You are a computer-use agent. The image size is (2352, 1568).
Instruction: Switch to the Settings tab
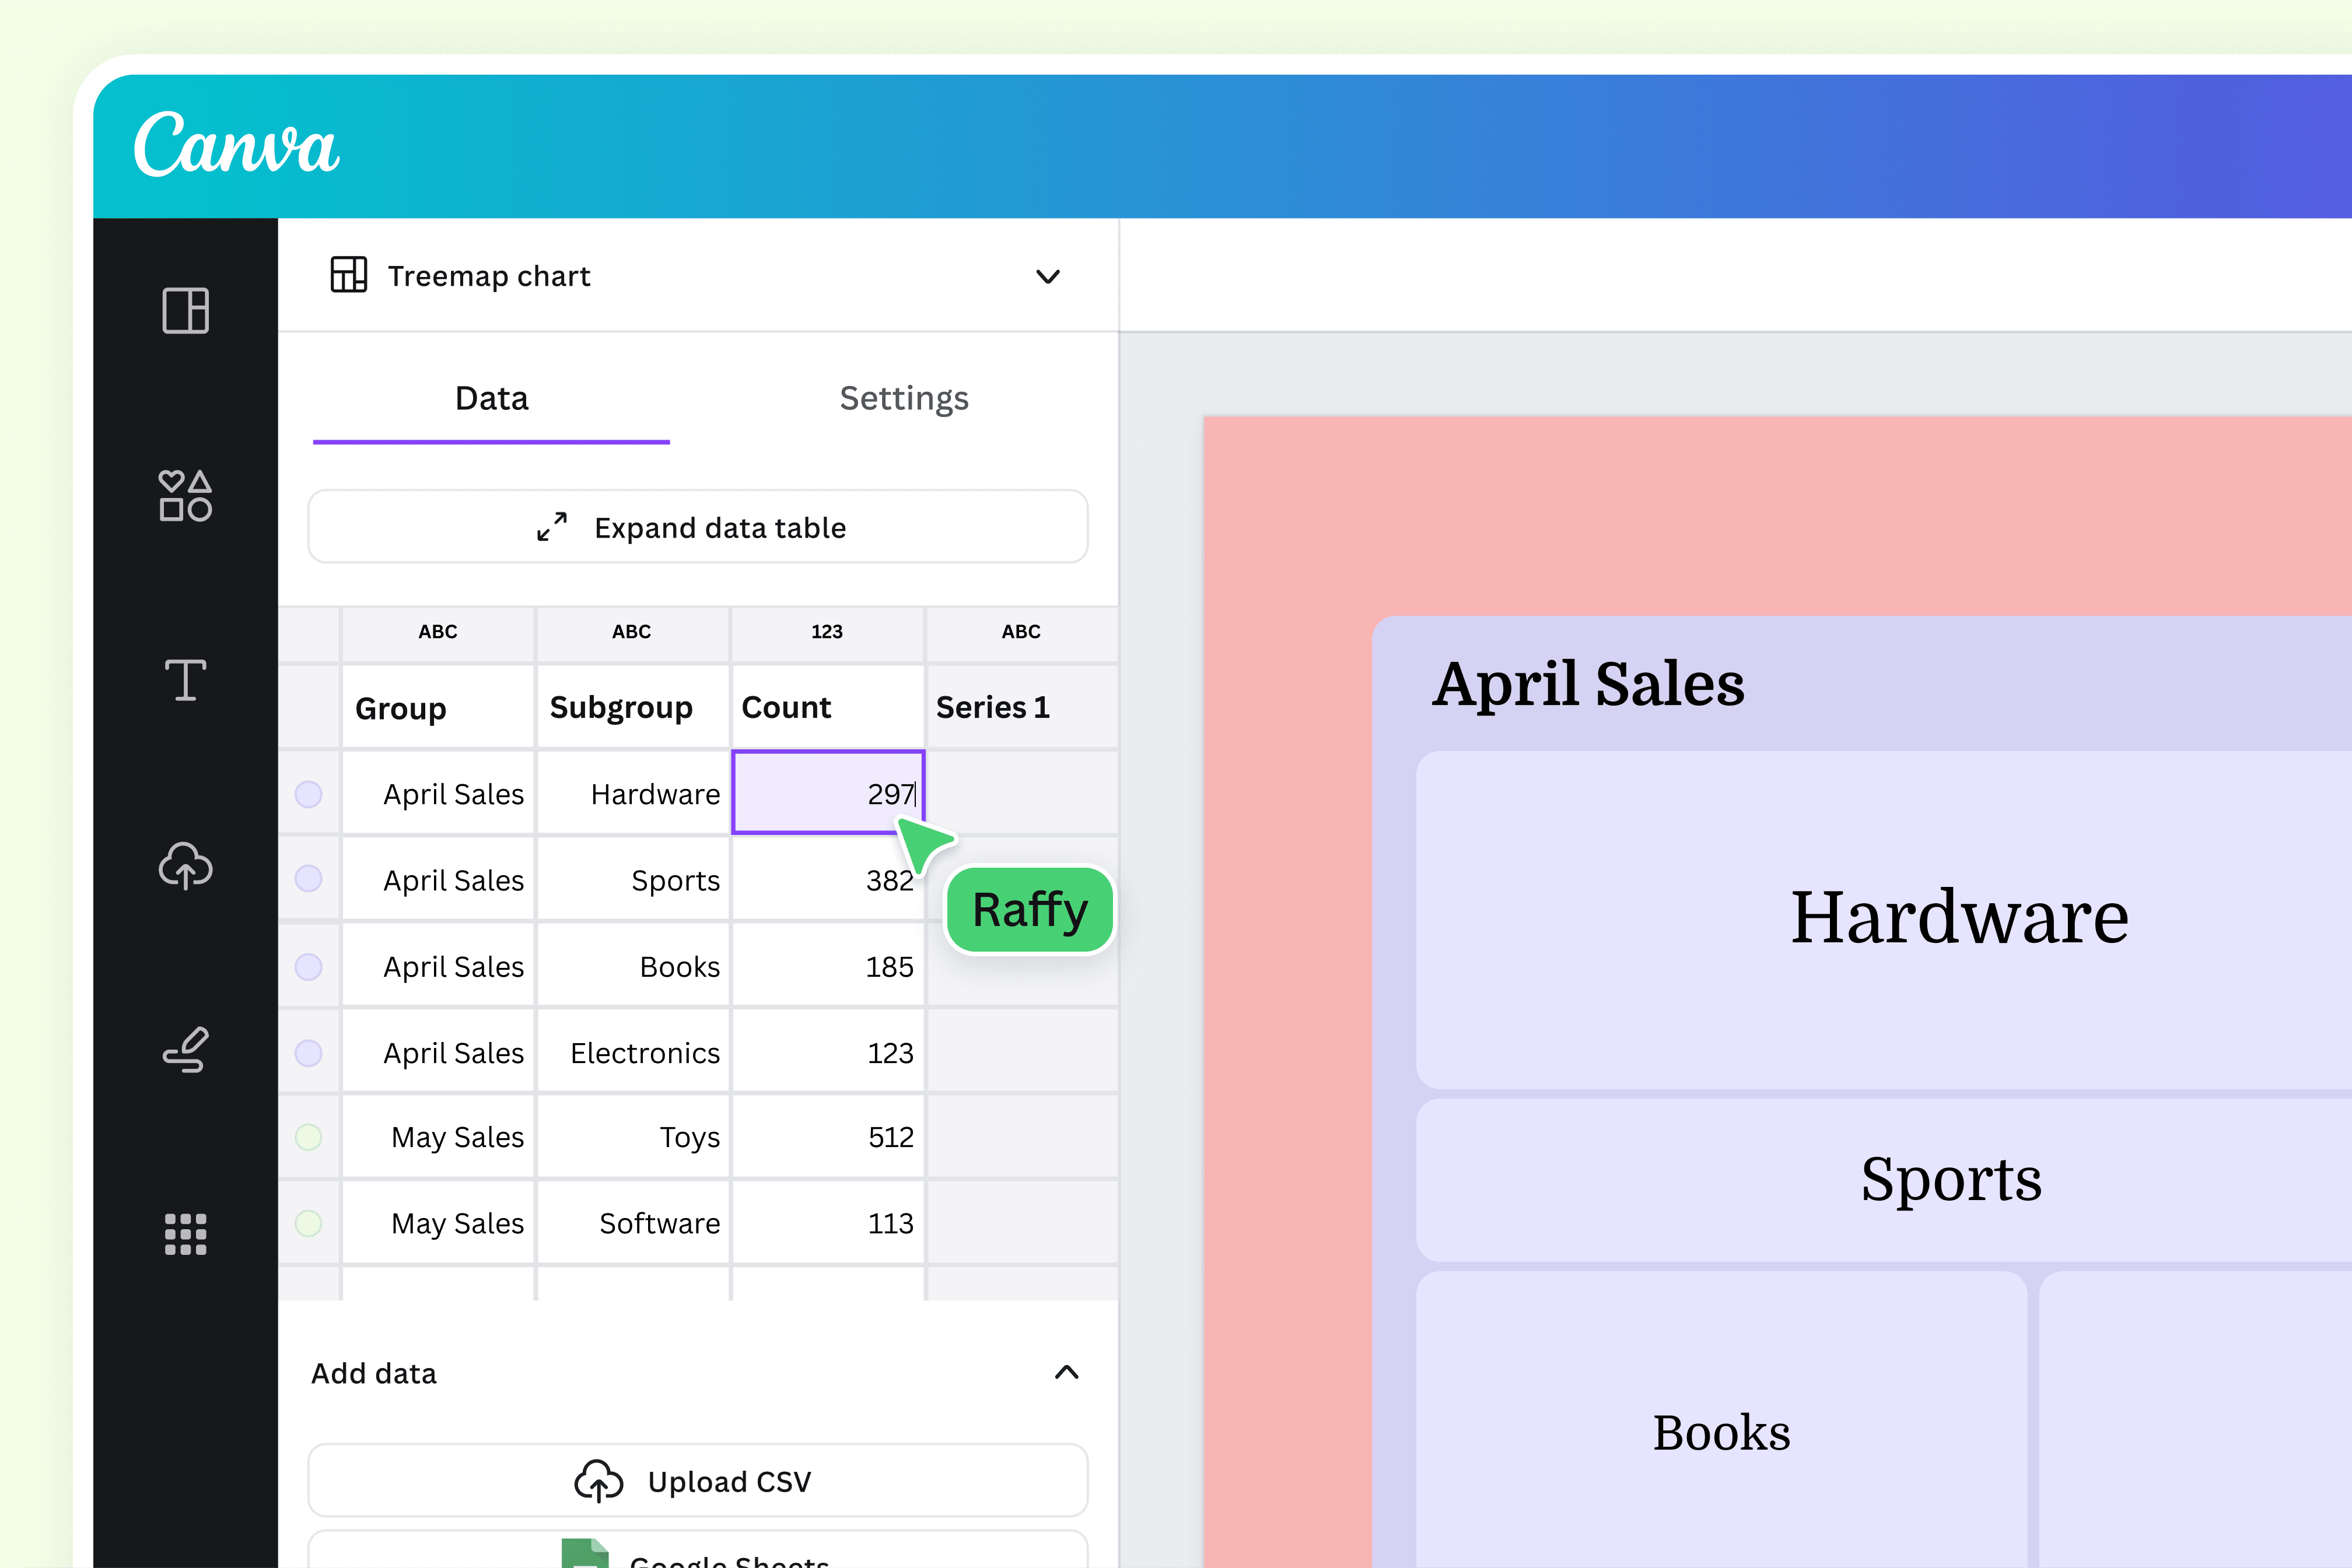tap(904, 398)
